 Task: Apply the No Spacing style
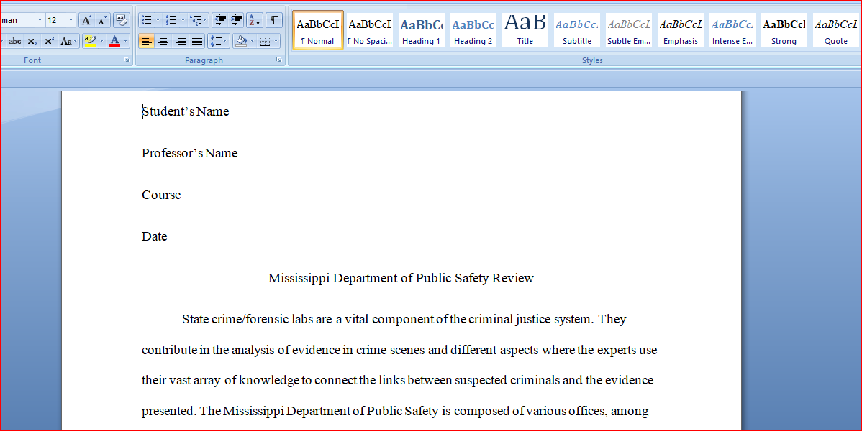(370, 31)
